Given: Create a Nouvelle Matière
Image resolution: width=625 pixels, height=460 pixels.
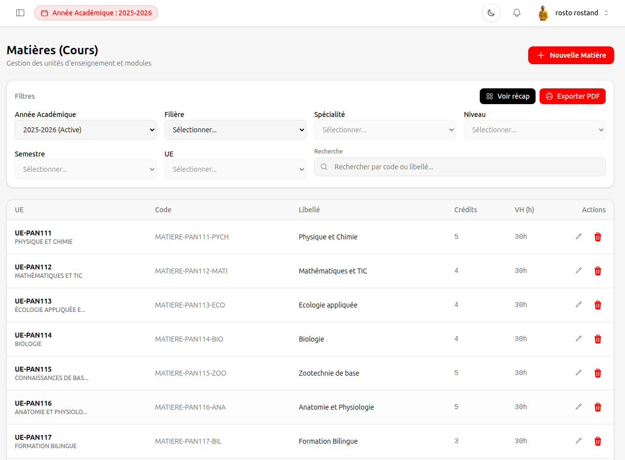Looking at the screenshot, I should (571, 55).
